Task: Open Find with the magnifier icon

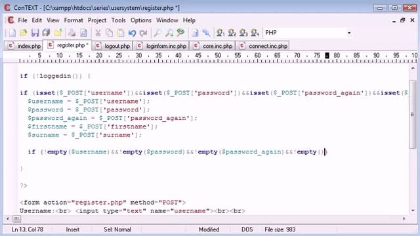Action: (x=157, y=33)
